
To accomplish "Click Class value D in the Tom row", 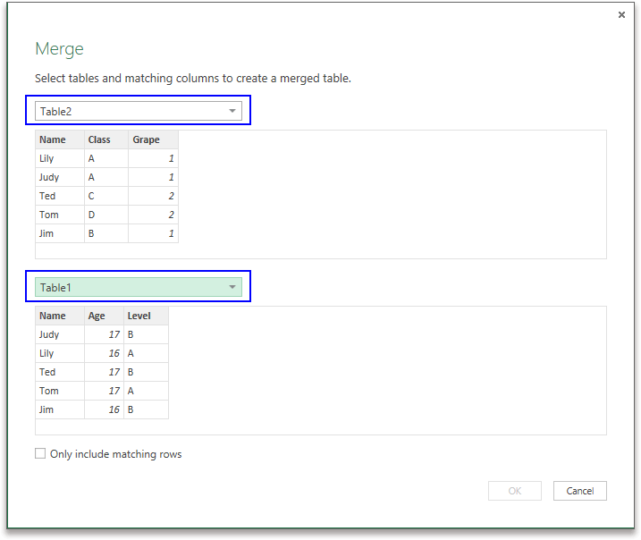I will (106, 215).
